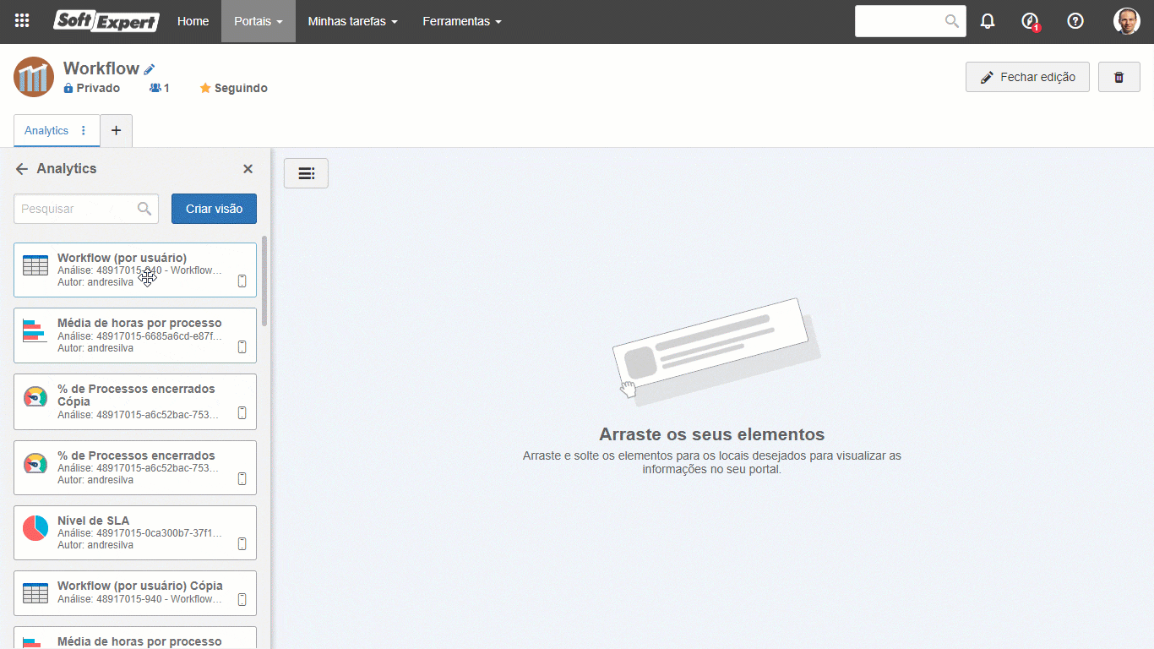Open the list layout menu icon
This screenshot has height=649, width=1154.
(x=306, y=173)
